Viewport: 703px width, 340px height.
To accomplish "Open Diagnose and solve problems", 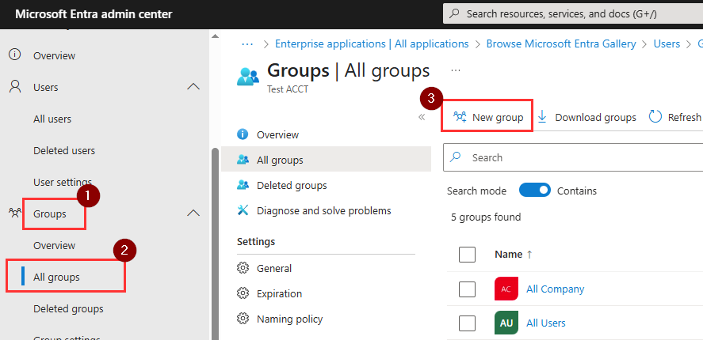I will (x=323, y=210).
